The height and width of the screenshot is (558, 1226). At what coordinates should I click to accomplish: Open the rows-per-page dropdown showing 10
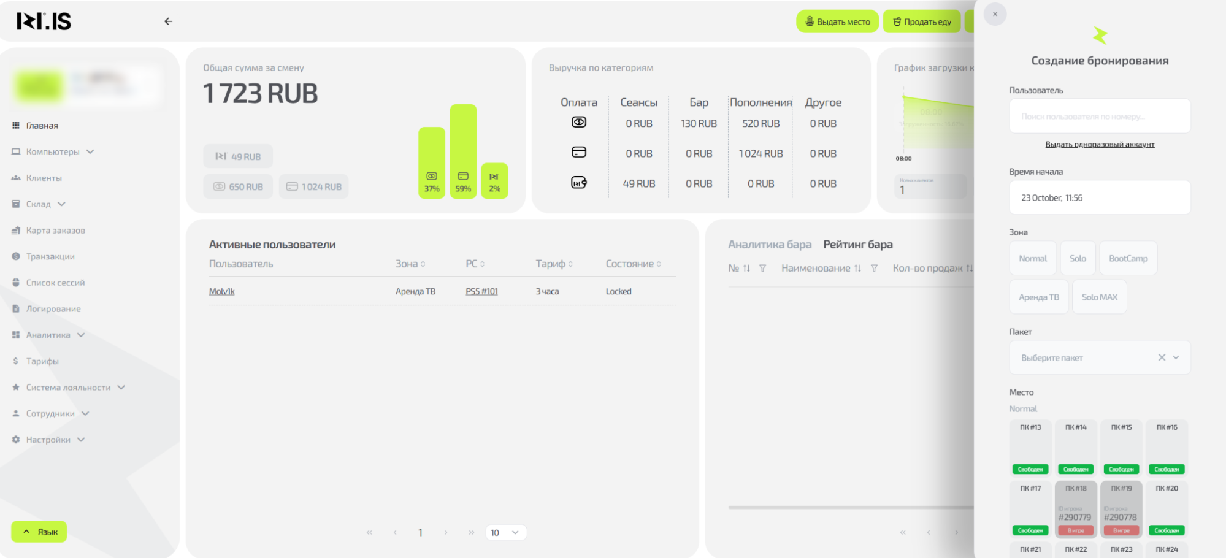pyautogui.click(x=506, y=533)
